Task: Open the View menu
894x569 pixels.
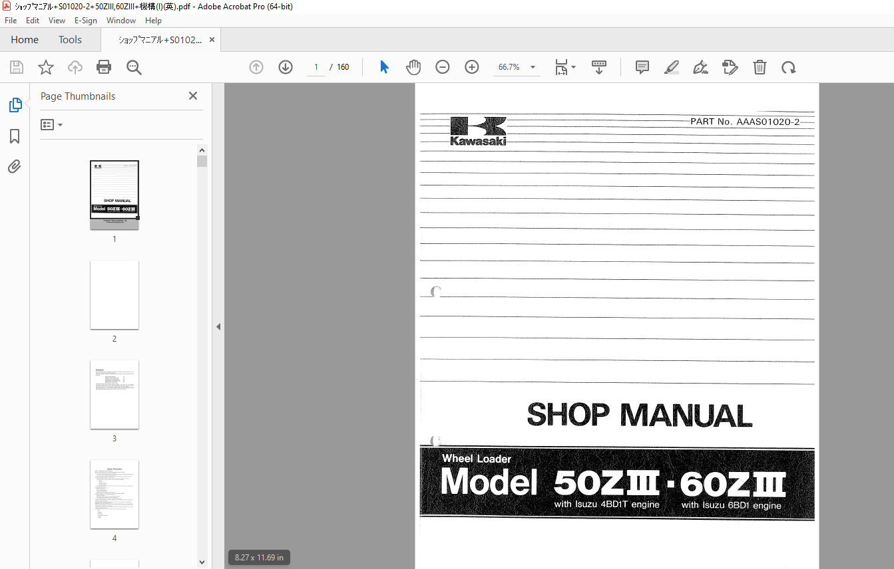Action: [57, 21]
